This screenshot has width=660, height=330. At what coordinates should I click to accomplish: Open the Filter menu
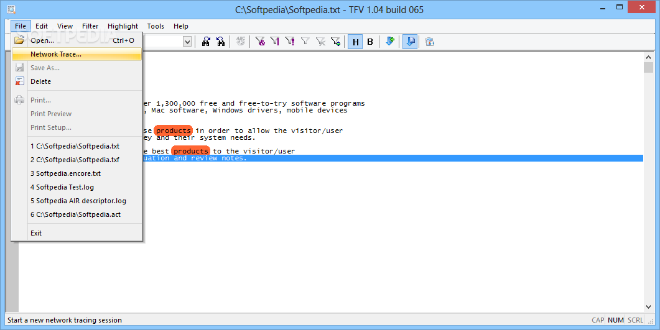(90, 26)
